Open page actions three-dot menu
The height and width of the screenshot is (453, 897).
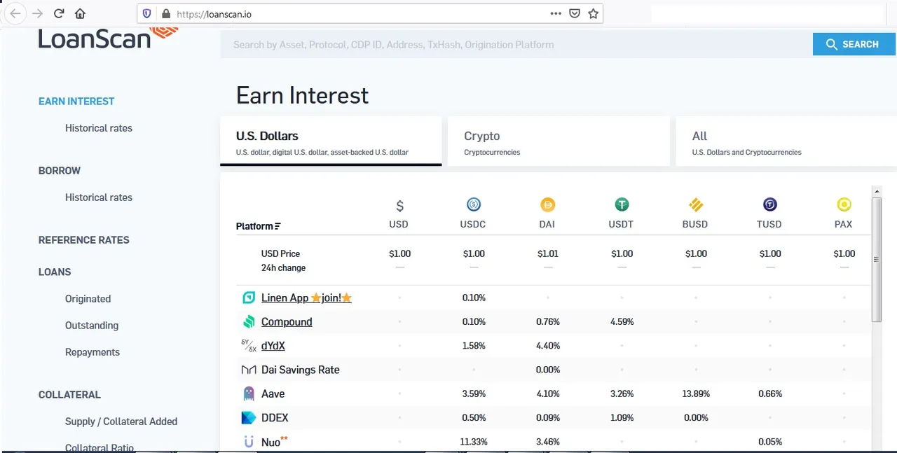point(556,13)
